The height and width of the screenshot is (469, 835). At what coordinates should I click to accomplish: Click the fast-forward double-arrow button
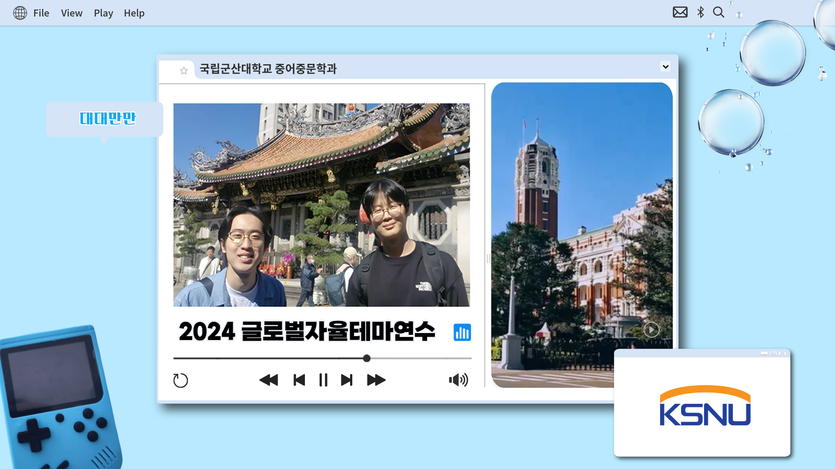coord(376,380)
